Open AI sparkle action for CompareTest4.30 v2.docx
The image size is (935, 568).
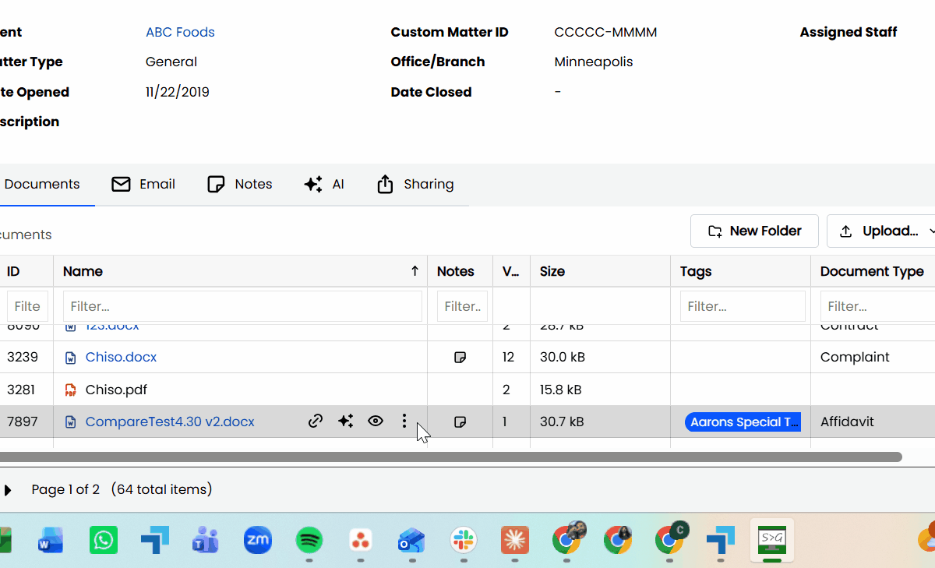tap(345, 422)
